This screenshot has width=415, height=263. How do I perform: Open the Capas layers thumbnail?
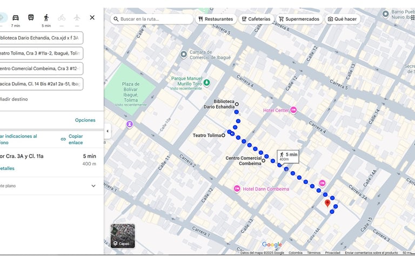click(123, 236)
